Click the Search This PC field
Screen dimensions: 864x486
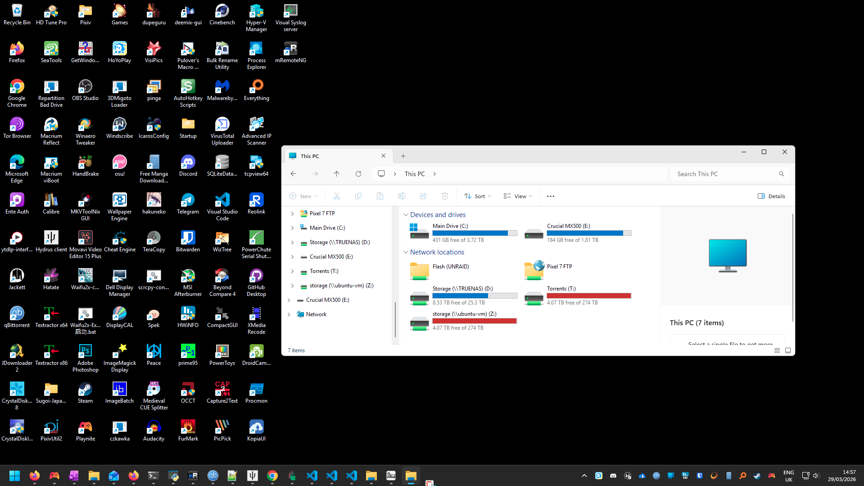click(x=725, y=174)
